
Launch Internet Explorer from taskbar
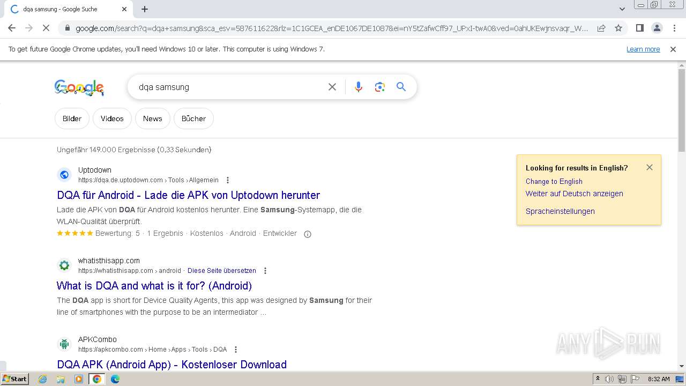pyautogui.click(x=43, y=379)
